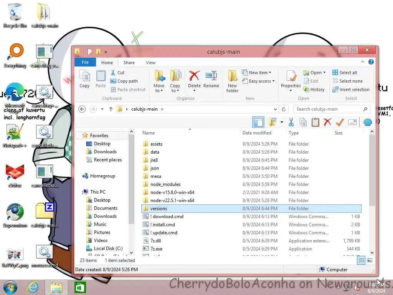393x295 pixels.
Task: Switch to the Share ribbon tab
Action: (x=129, y=63)
